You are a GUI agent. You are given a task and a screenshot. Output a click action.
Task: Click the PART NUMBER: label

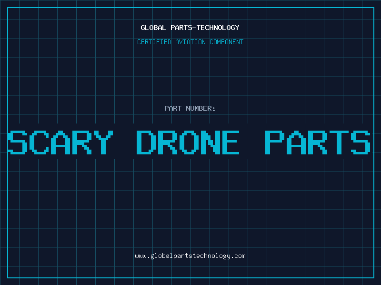click(190, 108)
